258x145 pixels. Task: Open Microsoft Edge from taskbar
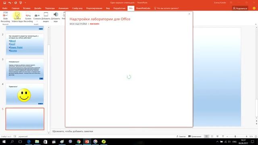(29, 141)
